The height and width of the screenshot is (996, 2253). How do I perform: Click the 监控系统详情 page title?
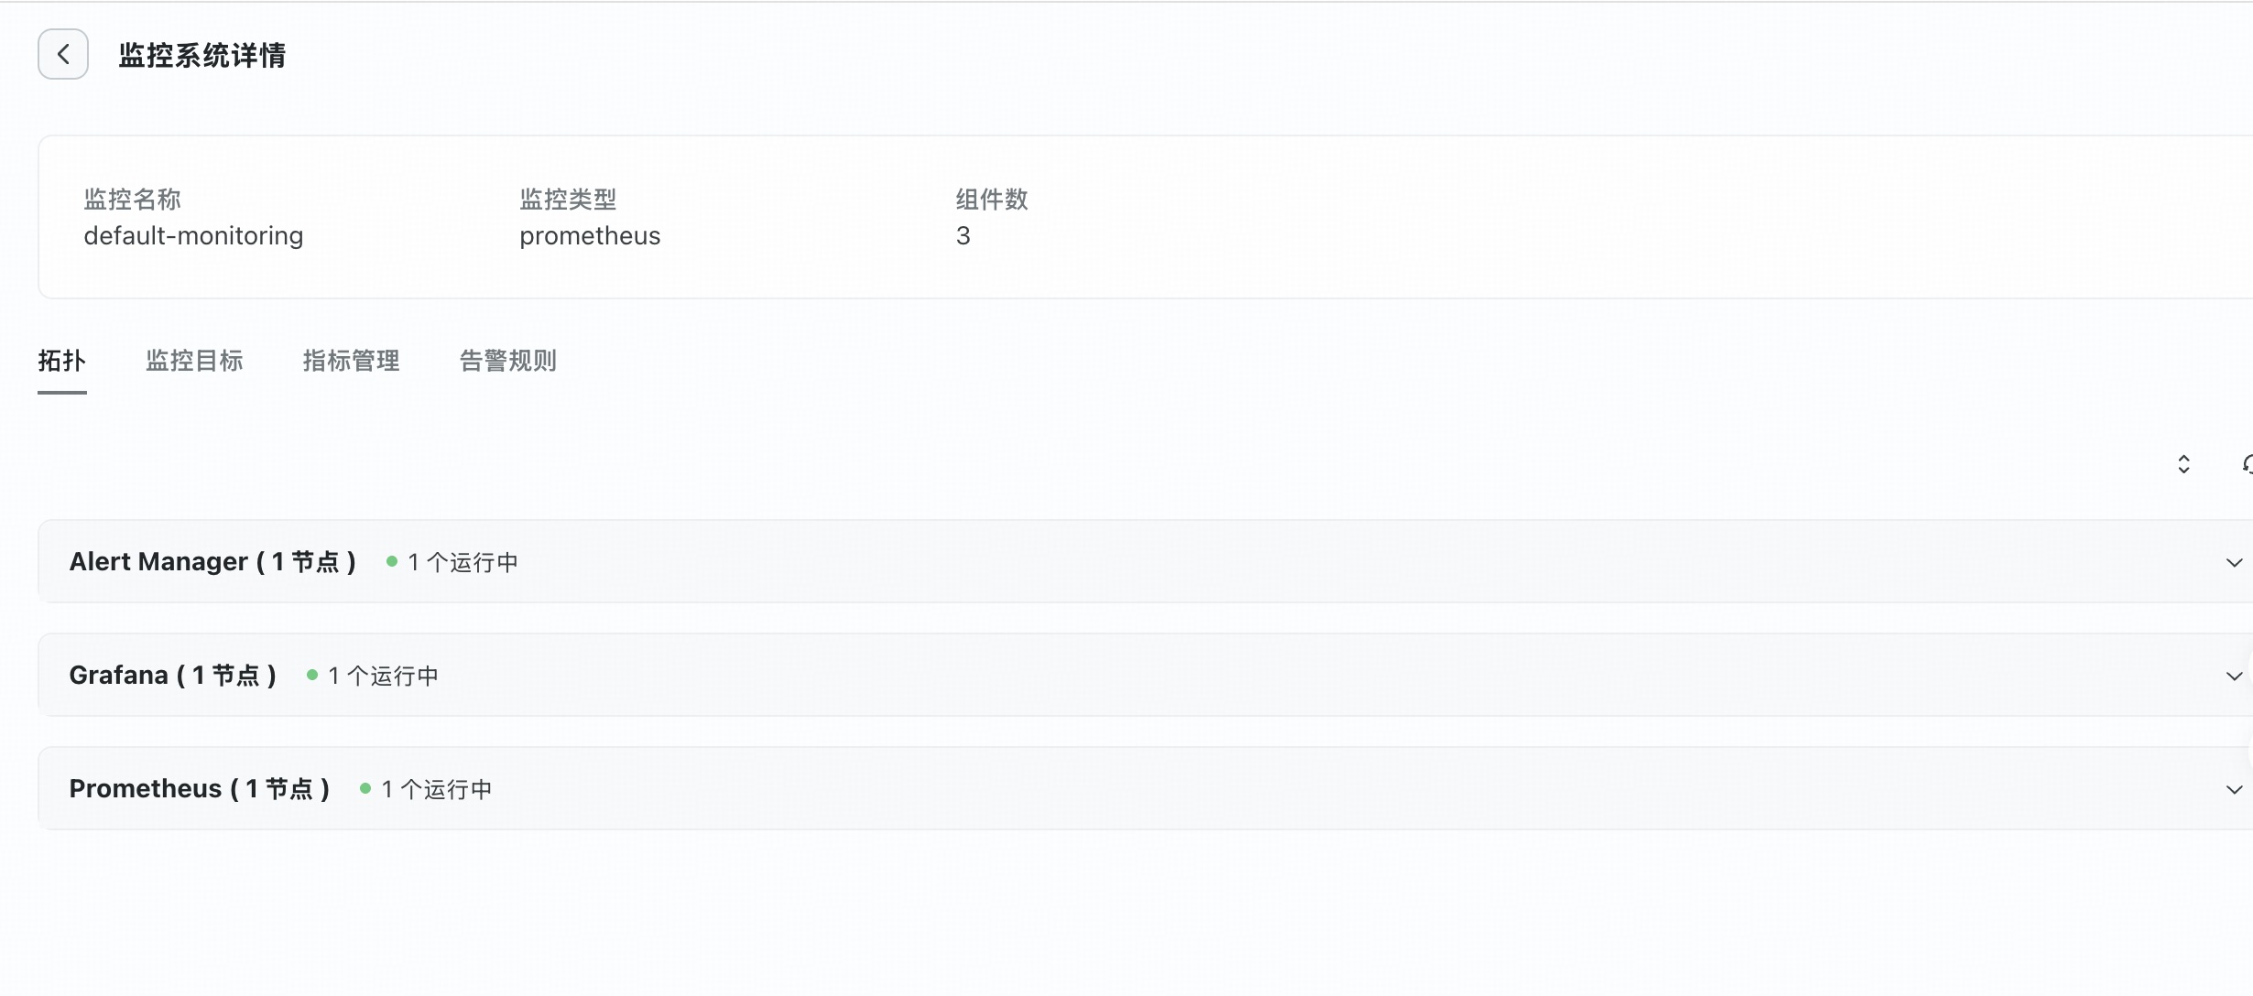point(202,55)
